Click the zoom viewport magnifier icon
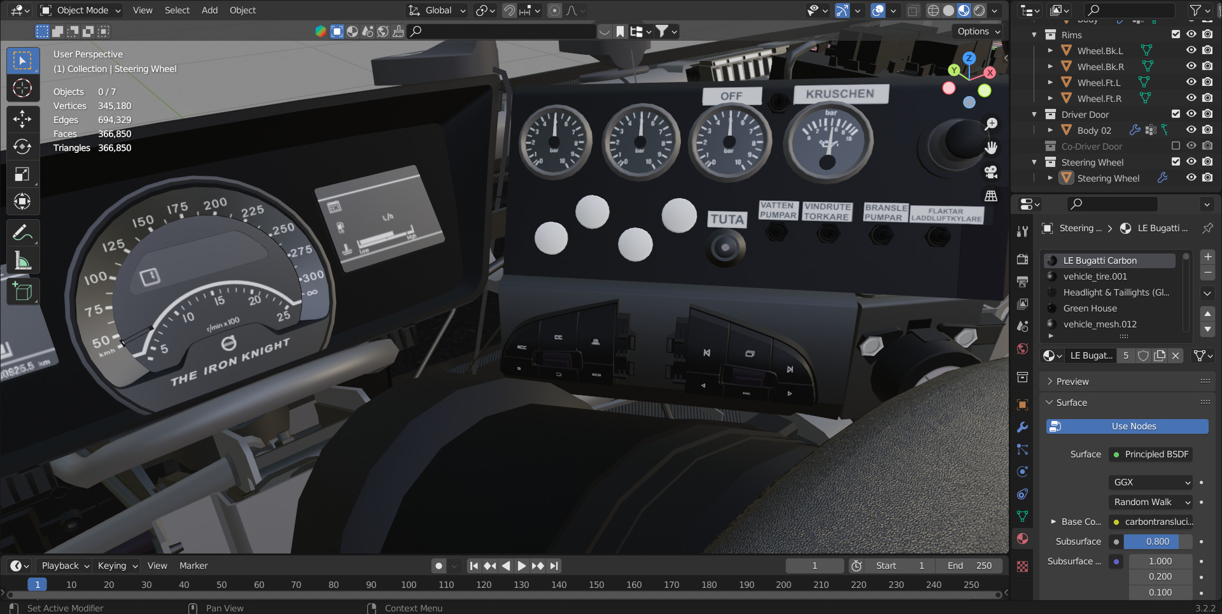 pyautogui.click(x=991, y=124)
